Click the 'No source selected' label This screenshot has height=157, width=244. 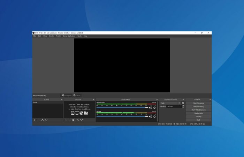click(x=39, y=96)
